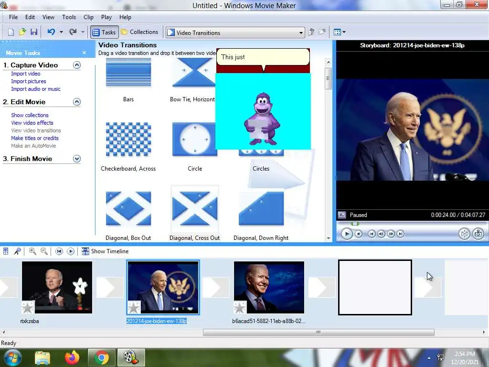Open a project using the folder icon
This screenshot has width=489, height=367.
22,32
